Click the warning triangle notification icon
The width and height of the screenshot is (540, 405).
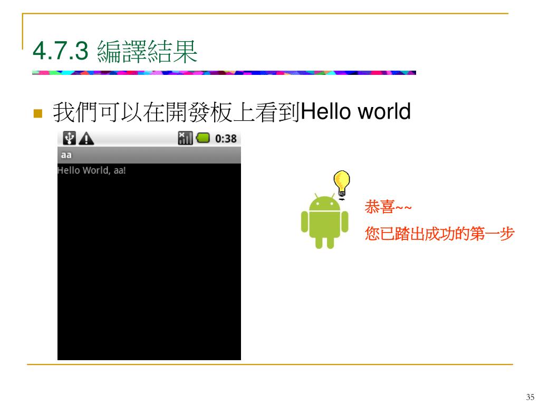(86, 139)
